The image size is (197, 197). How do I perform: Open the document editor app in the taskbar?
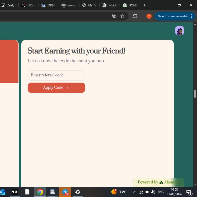[53, 192]
